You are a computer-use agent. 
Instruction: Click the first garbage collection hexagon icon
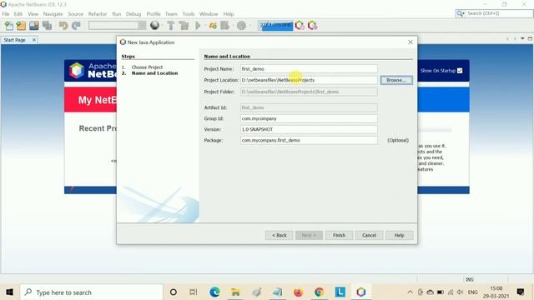(300, 26)
